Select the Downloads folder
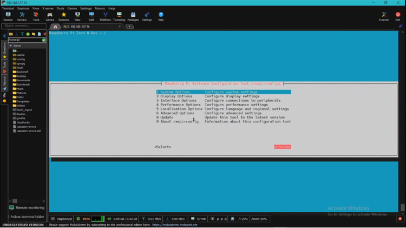This screenshot has width=406, height=228. [x=21, y=84]
